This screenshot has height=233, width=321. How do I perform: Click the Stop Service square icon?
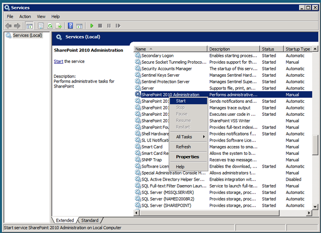[100, 26]
